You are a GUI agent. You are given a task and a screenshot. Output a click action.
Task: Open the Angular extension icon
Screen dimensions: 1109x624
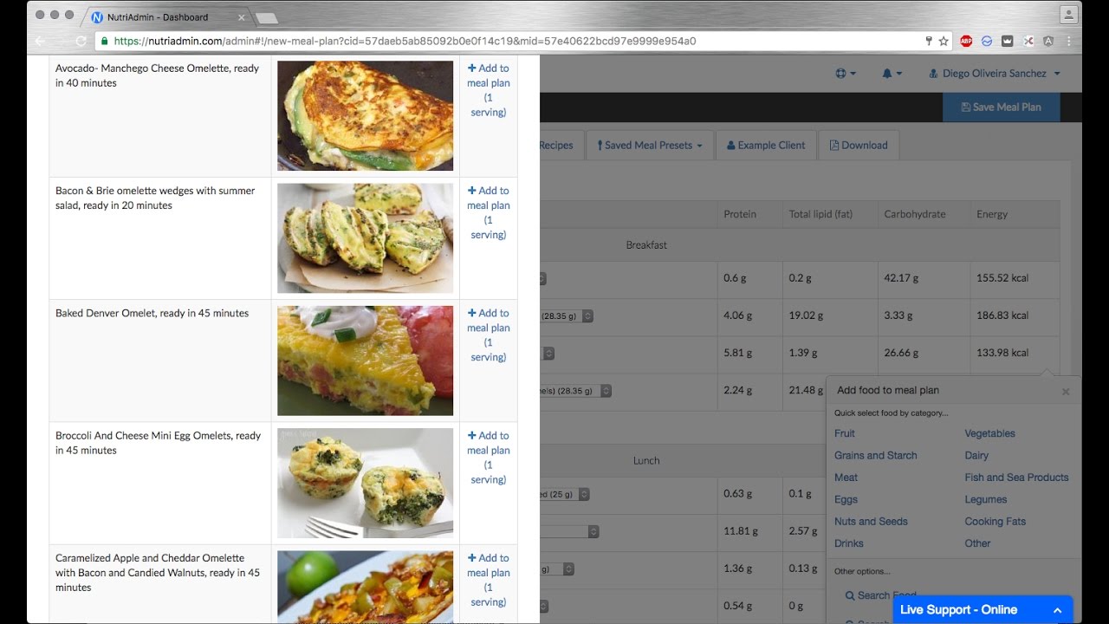coord(1048,41)
